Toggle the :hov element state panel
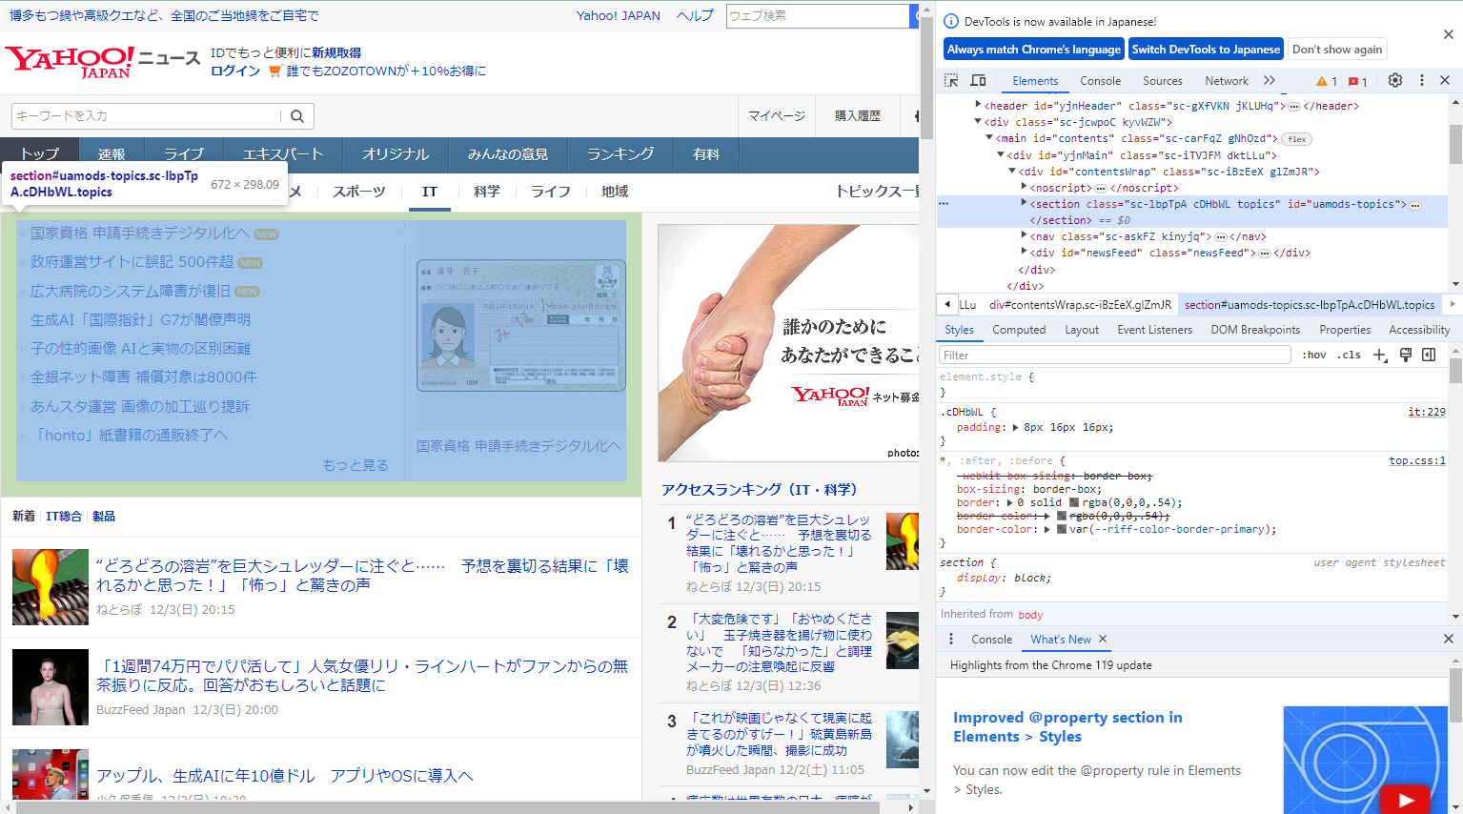This screenshot has height=814, width=1463. pyautogui.click(x=1314, y=355)
